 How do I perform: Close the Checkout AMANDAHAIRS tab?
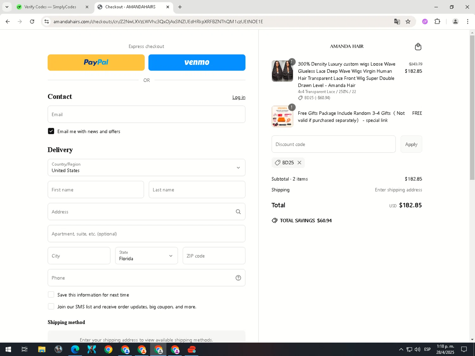168,7
